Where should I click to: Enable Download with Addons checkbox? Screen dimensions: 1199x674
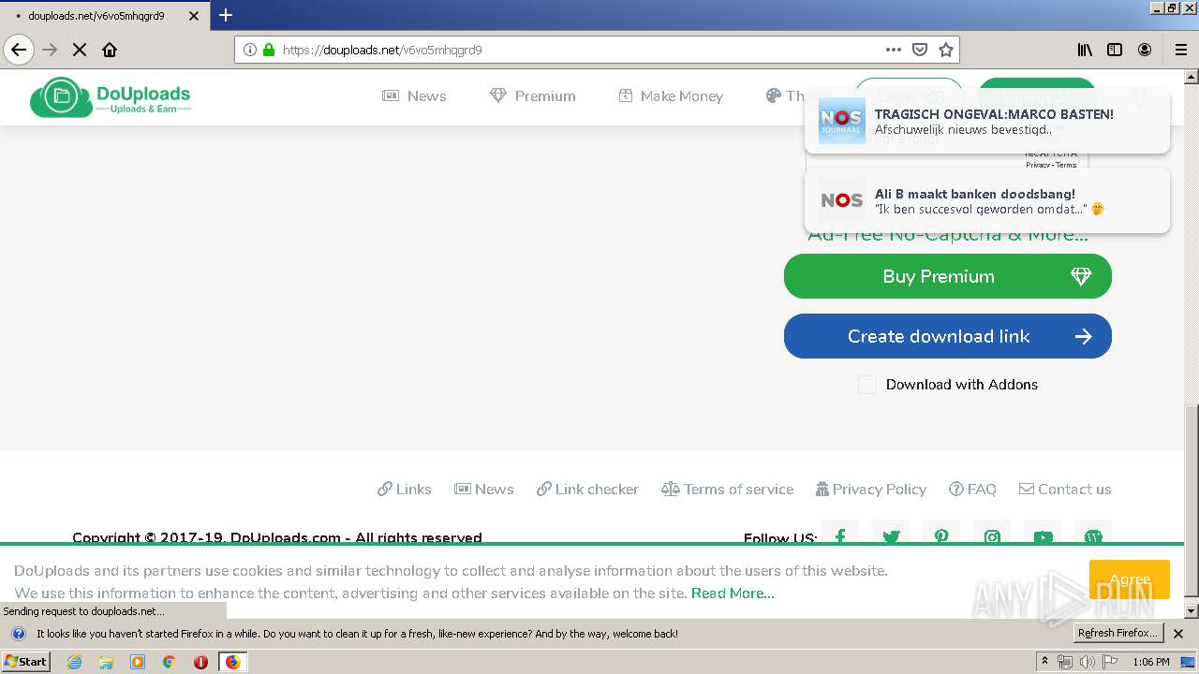pos(868,385)
